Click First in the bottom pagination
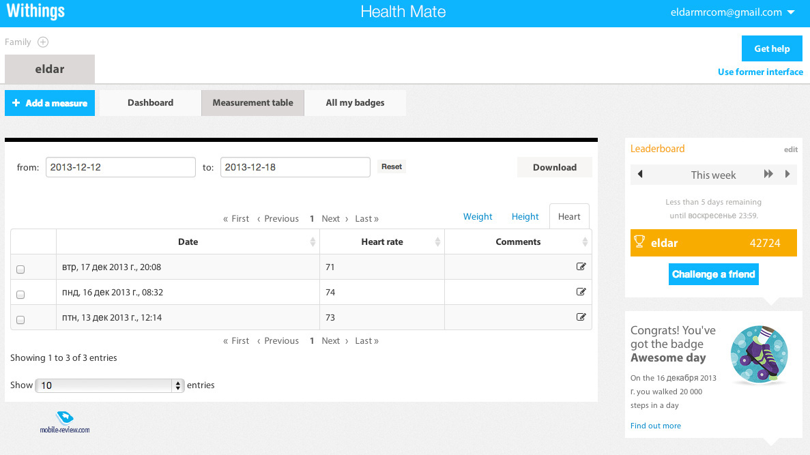Image resolution: width=810 pixels, height=455 pixels. [236, 341]
